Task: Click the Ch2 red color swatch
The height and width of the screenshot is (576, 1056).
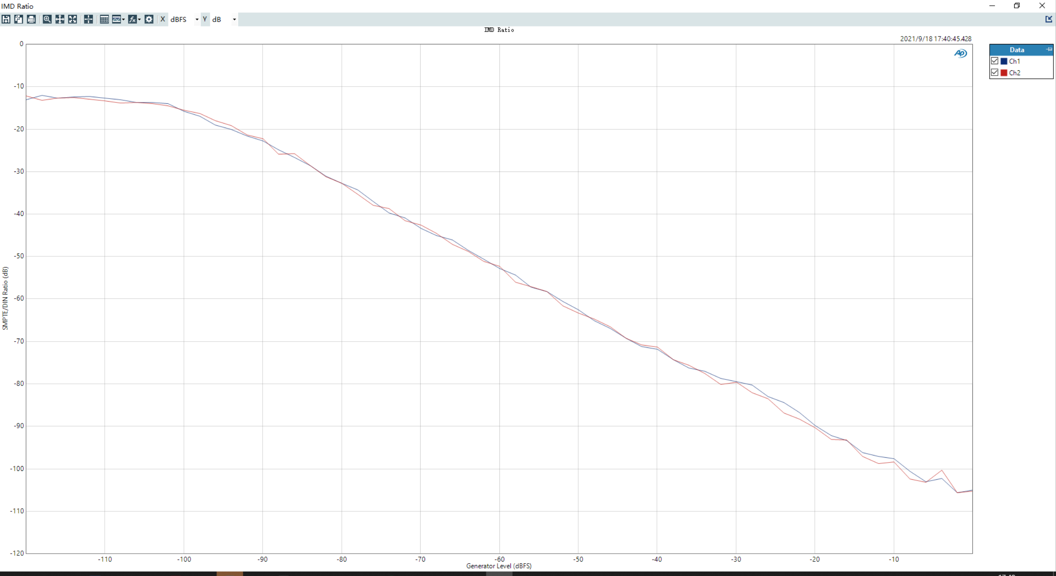Action: (1004, 73)
